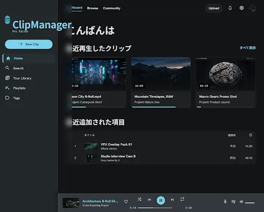
Task: Click the Effects Library subtitle
Action: (109, 148)
